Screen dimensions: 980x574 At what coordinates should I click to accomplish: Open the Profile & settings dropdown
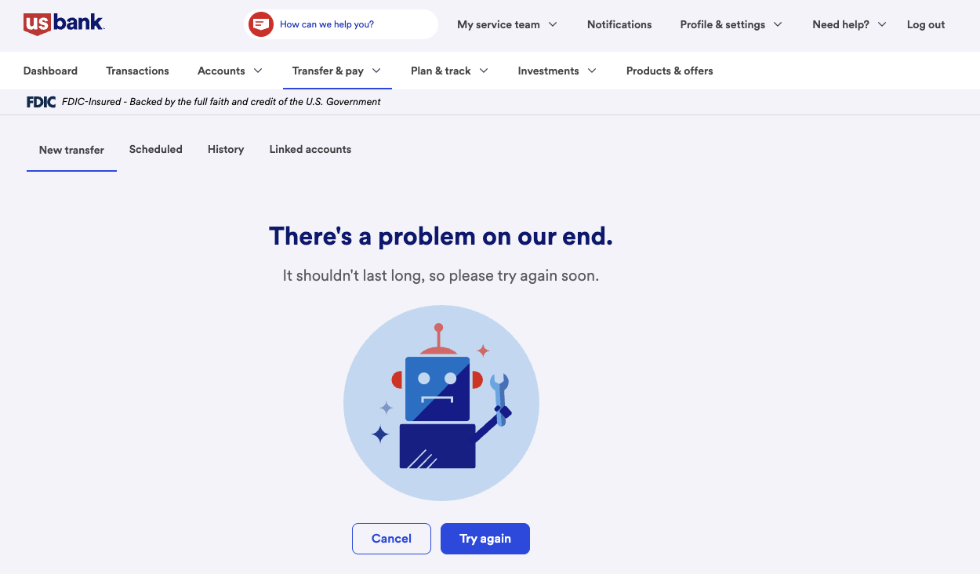click(x=731, y=24)
